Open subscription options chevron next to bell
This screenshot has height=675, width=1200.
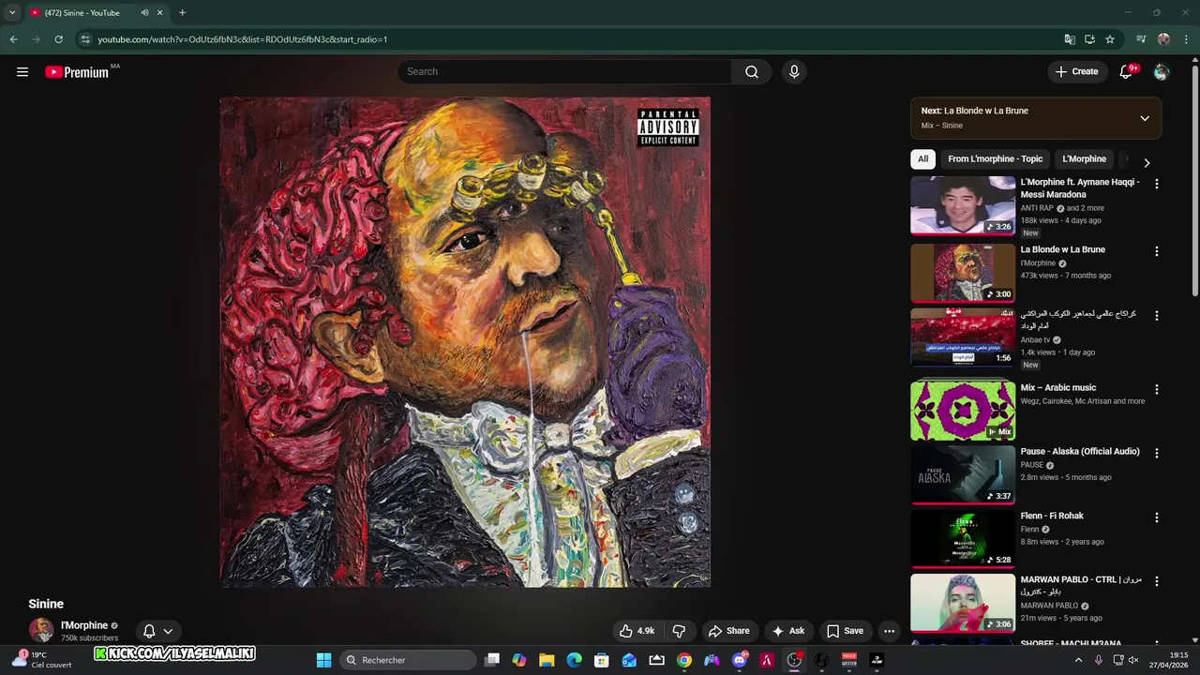tap(168, 632)
